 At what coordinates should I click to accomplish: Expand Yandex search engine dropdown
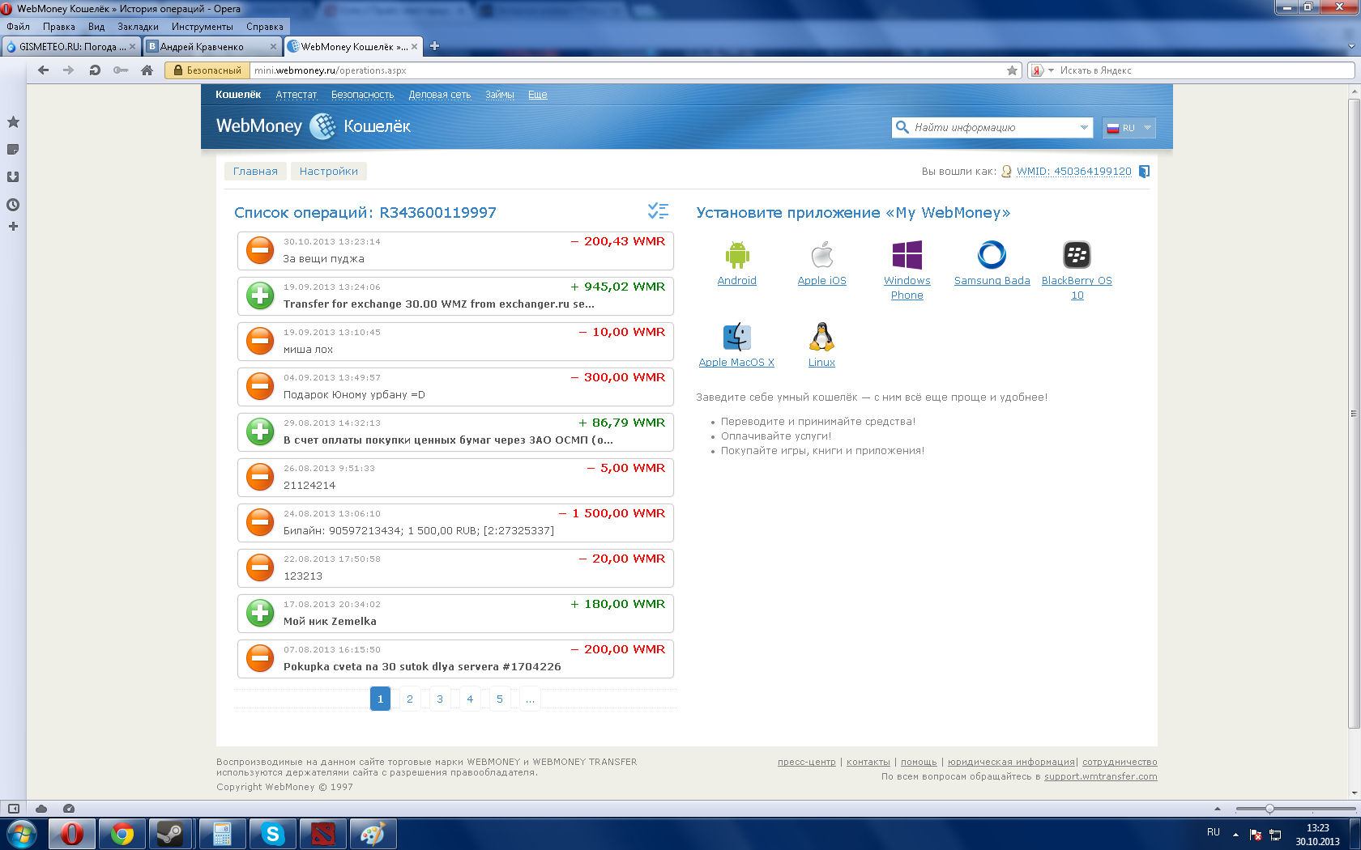pyautogui.click(x=1051, y=70)
